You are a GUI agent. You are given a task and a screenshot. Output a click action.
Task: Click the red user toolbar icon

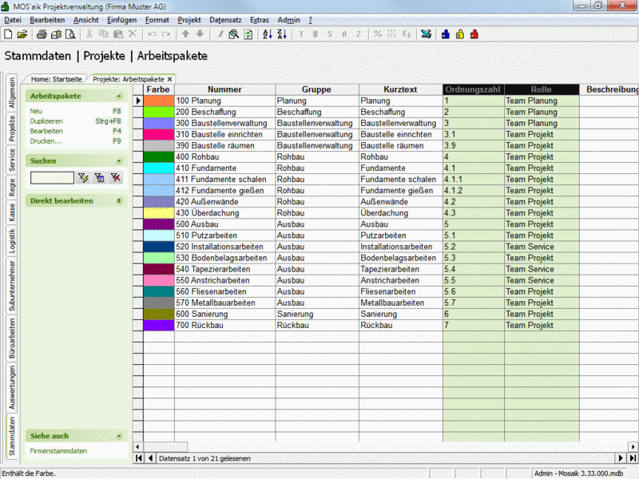[474, 34]
